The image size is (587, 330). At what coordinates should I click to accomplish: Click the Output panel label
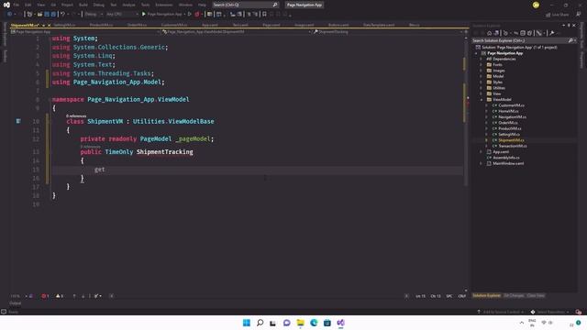pos(15,303)
